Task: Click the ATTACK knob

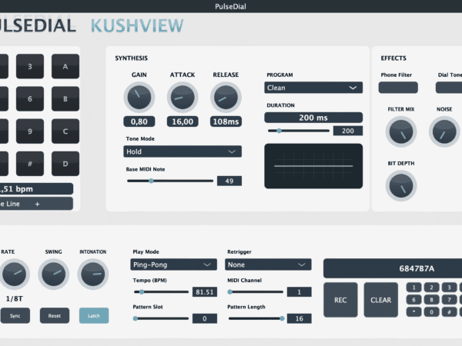Action: click(x=182, y=97)
